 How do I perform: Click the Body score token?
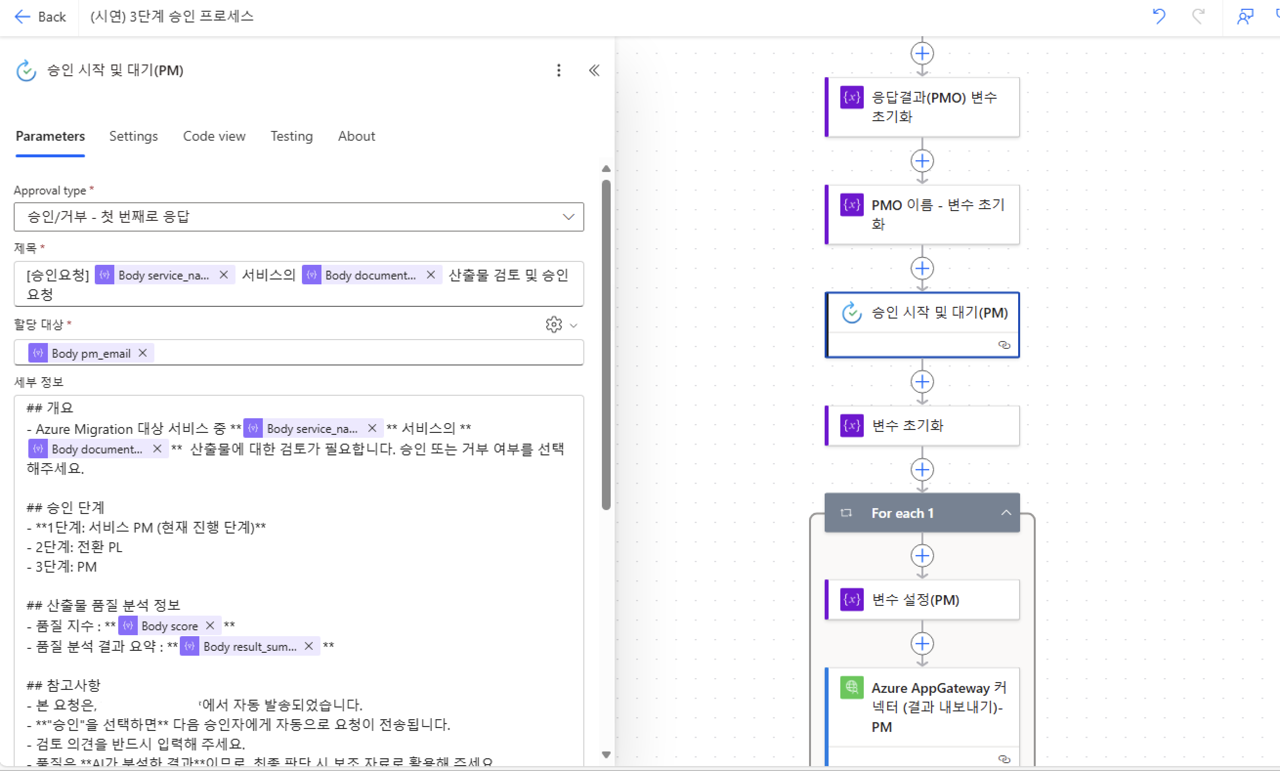coord(170,625)
